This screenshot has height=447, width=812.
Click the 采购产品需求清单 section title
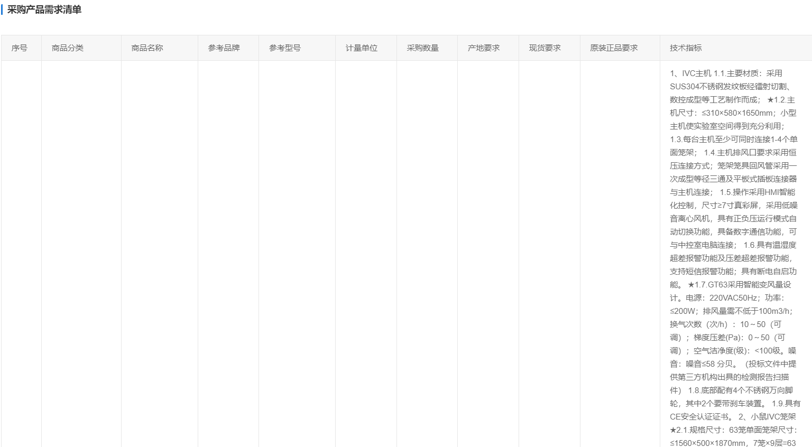(x=44, y=10)
